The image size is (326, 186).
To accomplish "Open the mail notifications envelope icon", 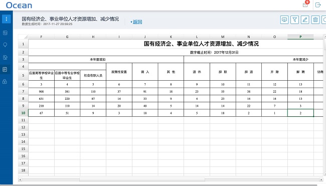I will click(305, 5).
